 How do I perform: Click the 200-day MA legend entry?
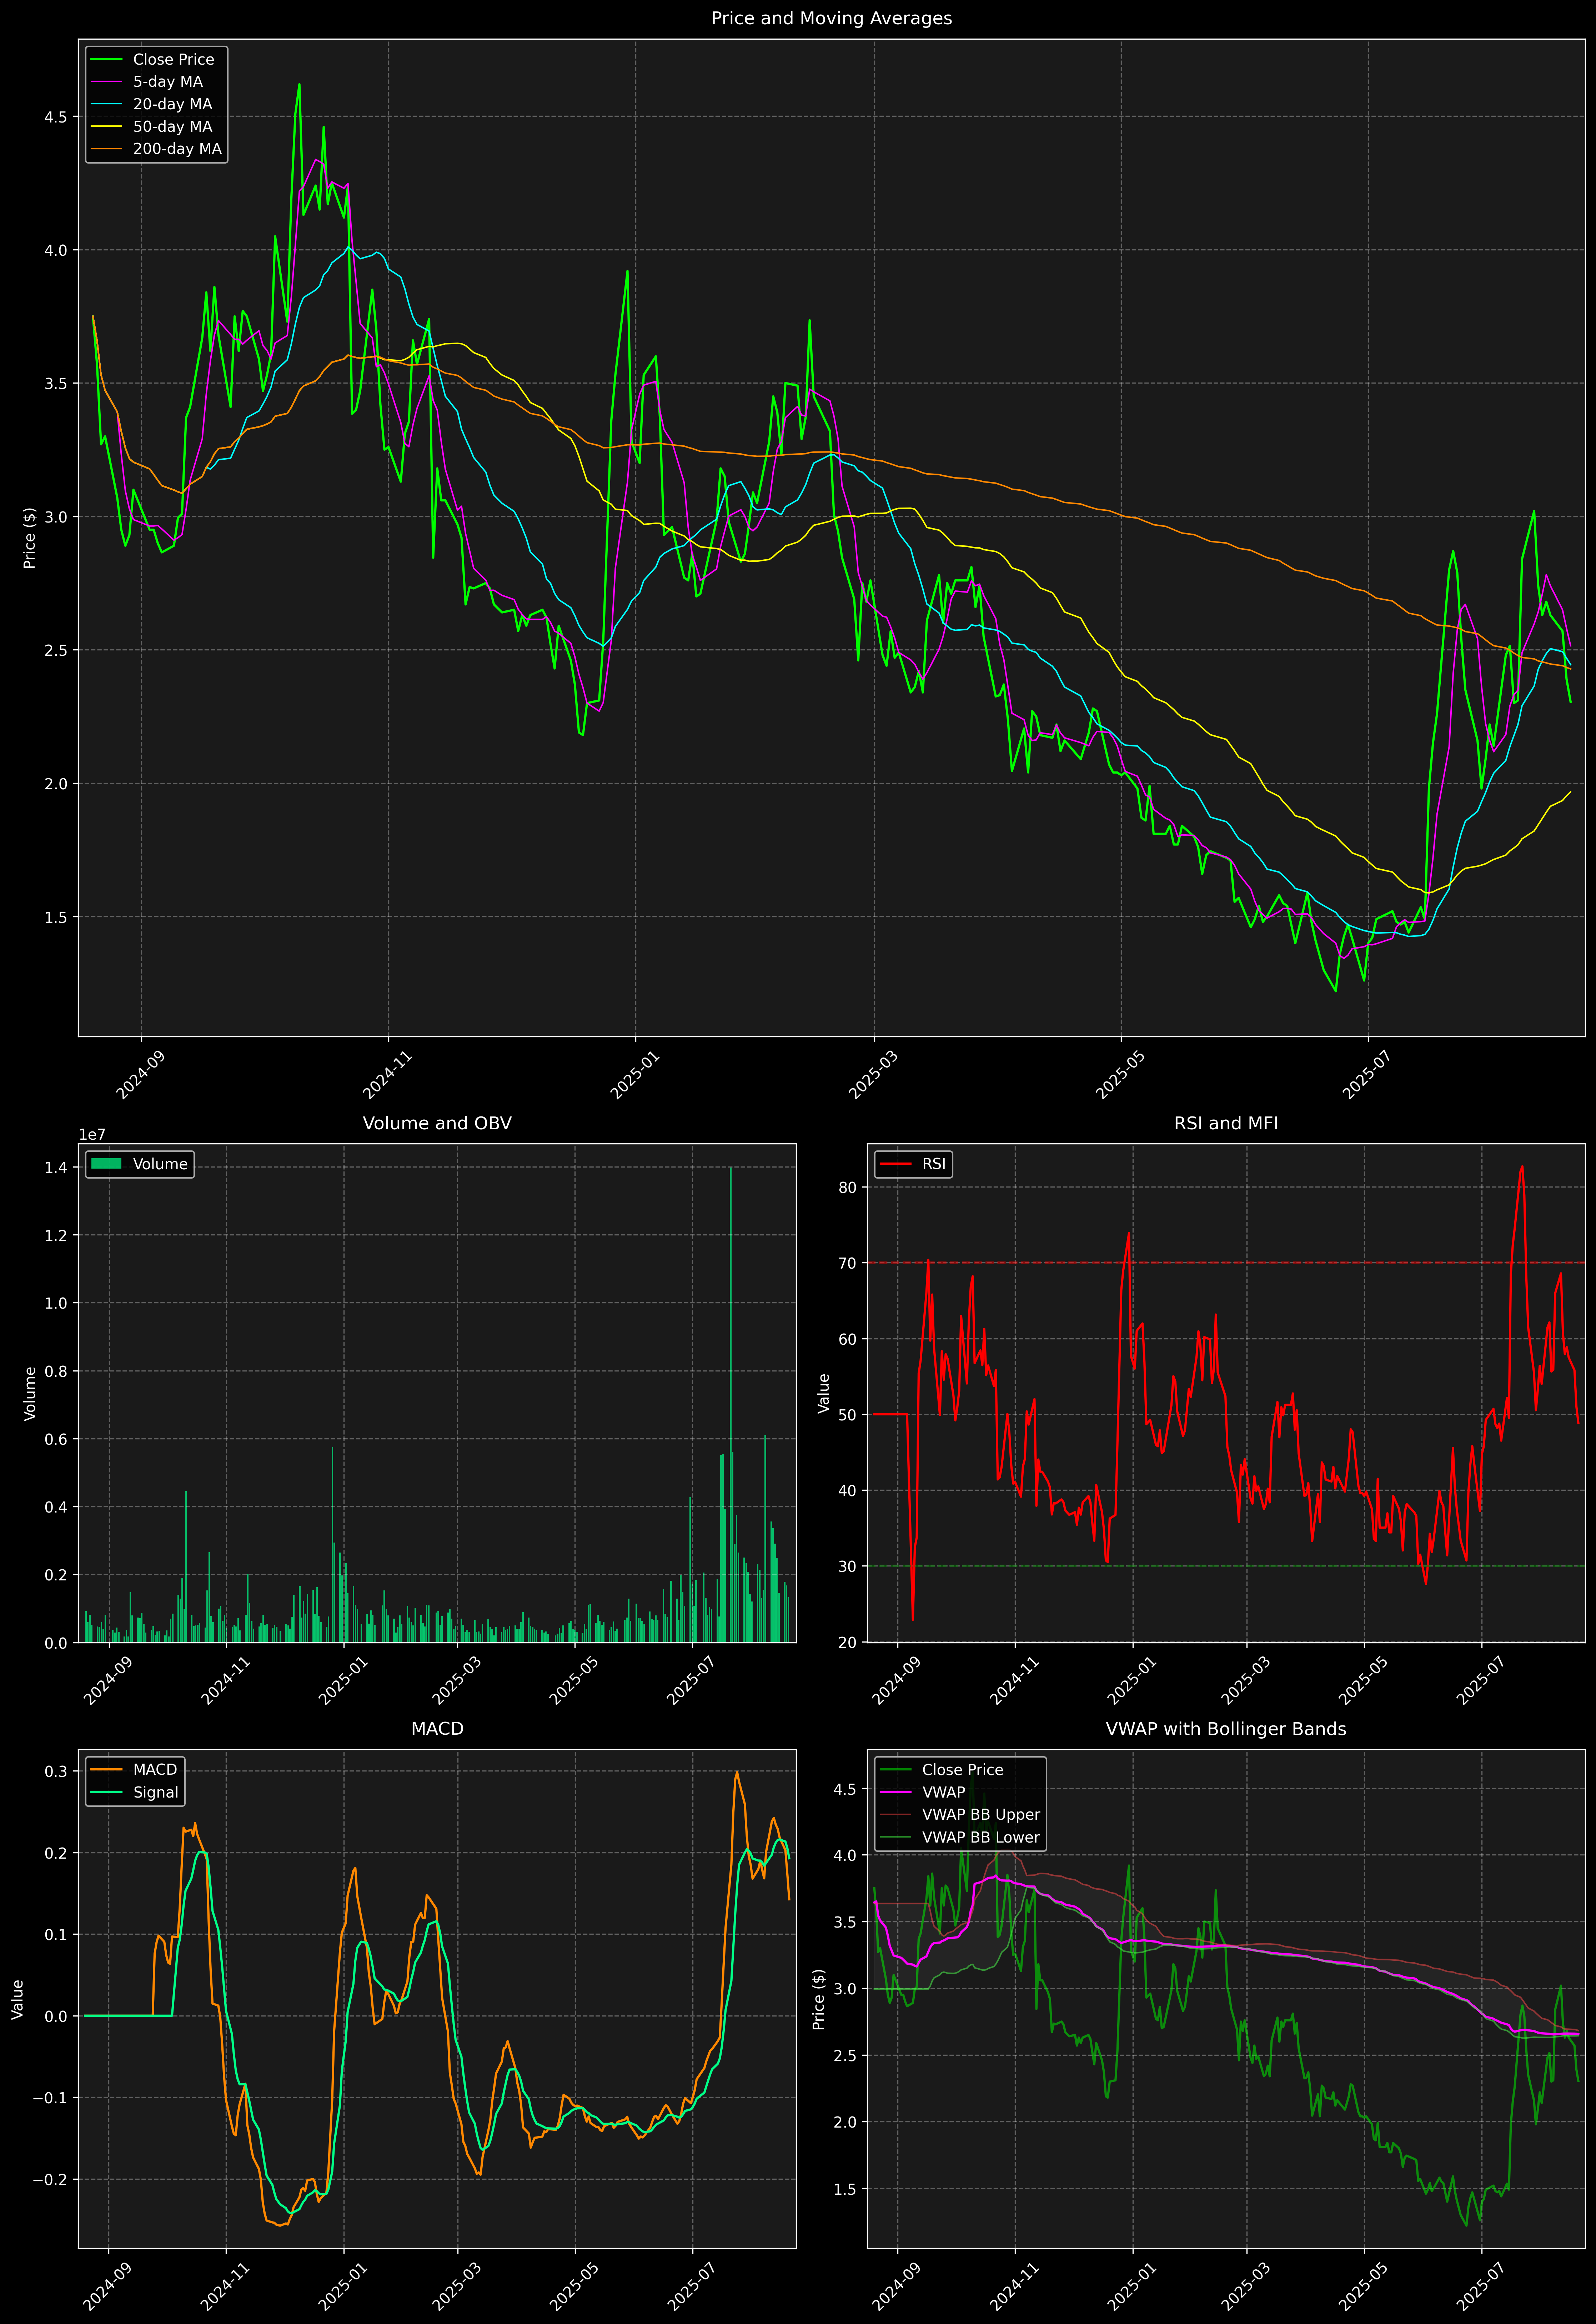(x=177, y=149)
